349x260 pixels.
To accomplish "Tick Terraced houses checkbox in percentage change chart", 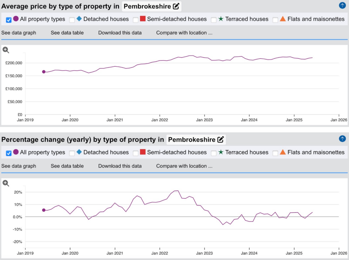I will point(214,153).
